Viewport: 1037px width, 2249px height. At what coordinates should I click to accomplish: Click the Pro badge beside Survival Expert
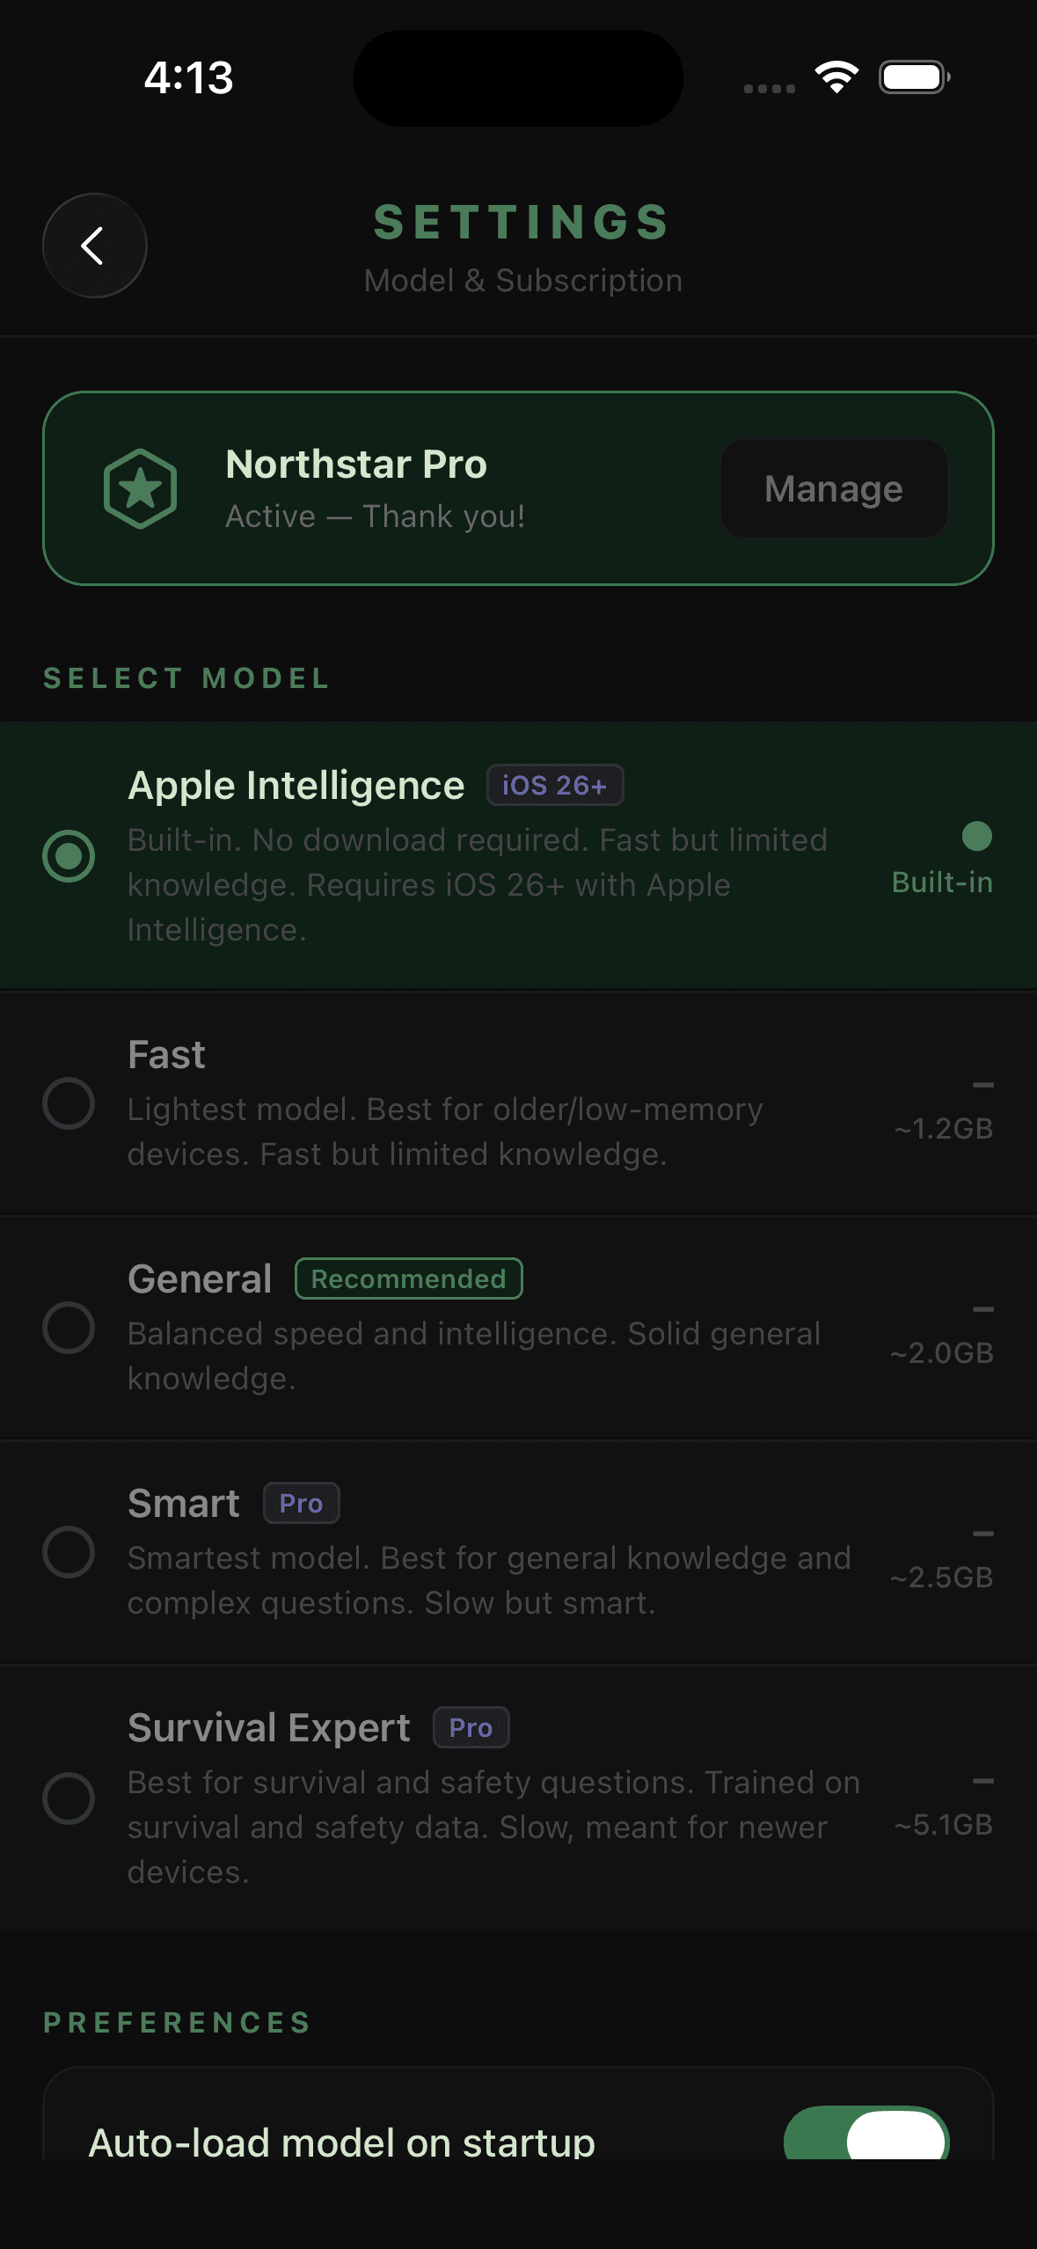point(471,1727)
